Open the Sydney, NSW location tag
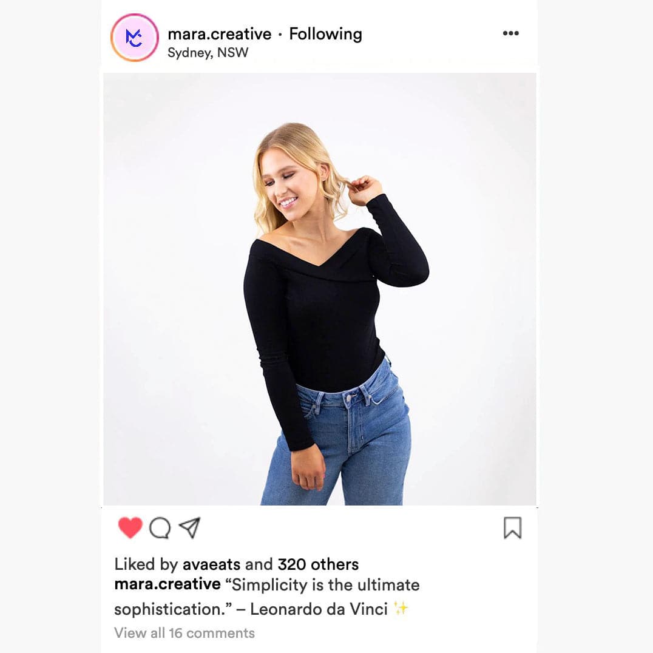The image size is (653, 653). click(x=208, y=53)
